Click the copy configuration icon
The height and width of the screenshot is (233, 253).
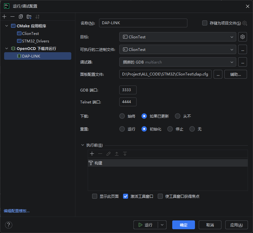click(21, 16)
